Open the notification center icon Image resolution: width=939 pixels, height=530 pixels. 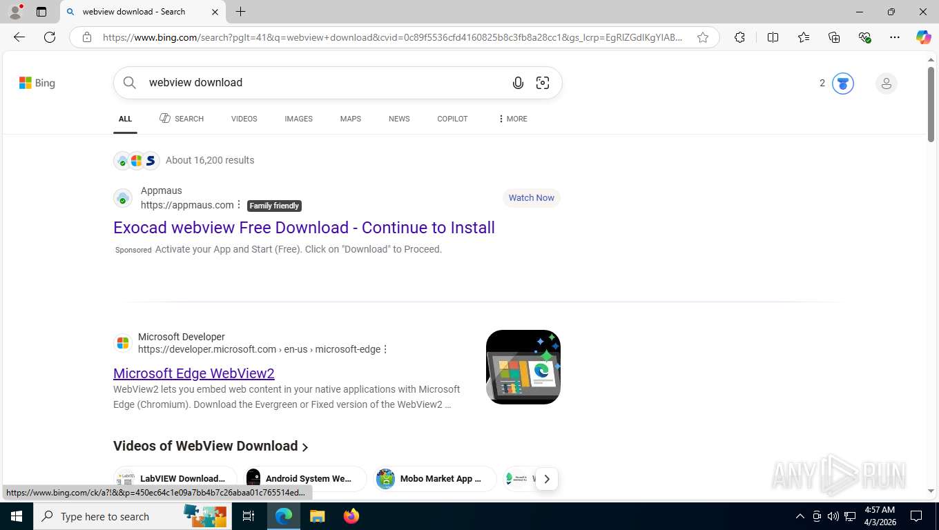coord(916,516)
